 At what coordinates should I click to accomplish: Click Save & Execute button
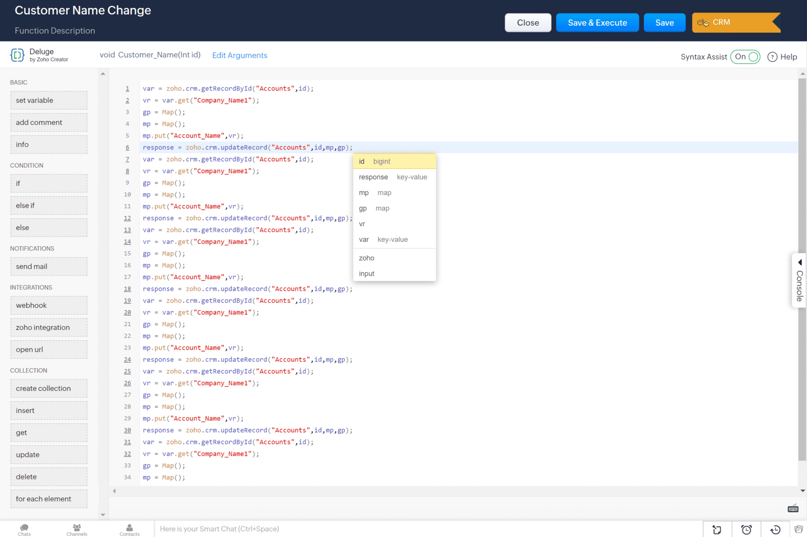coord(597,23)
